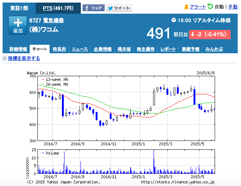Viewport: 241px width, 186px height.
Task: Expand the 指標を表示する arrow icon
Action: (x=4, y=58)
